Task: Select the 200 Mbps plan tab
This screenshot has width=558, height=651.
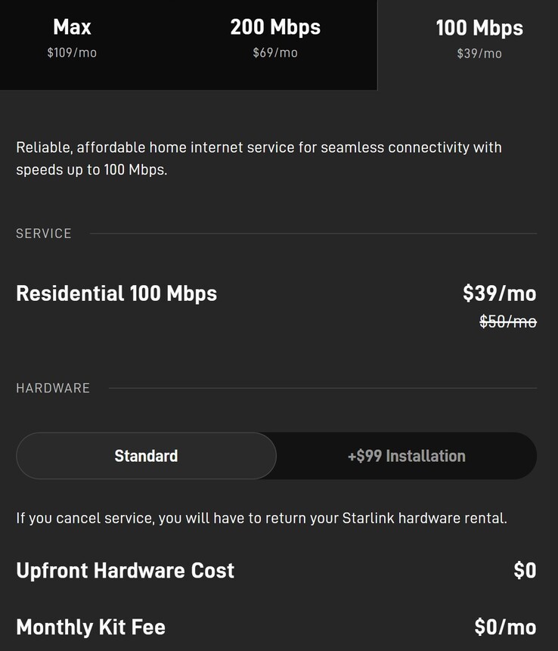Action: (275, 36)
